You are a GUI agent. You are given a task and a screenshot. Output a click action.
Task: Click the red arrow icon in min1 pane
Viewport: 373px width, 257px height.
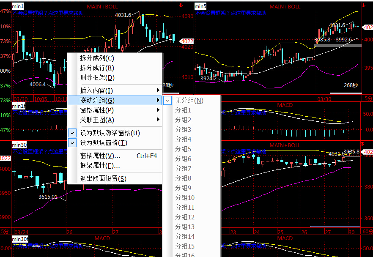click(181, 5)
